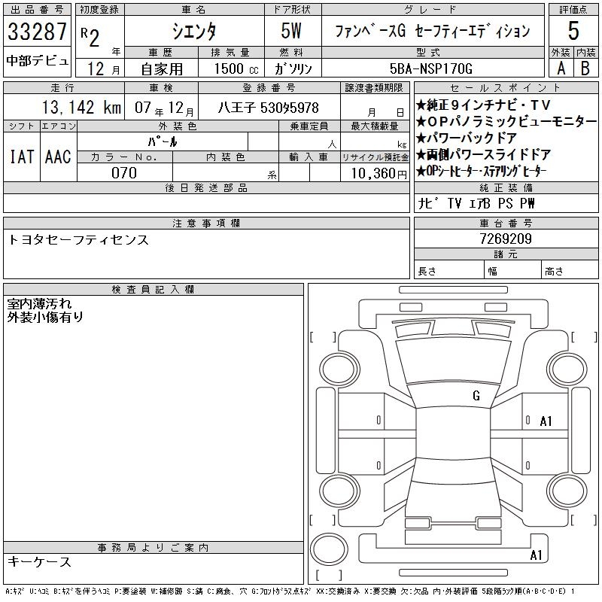Click the door type 5W

291,31
